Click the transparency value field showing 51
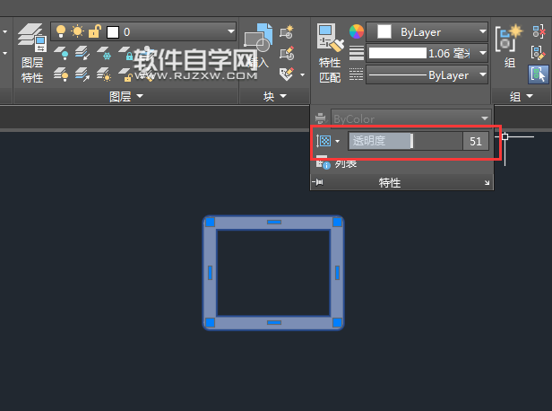The image size is (552, 411). pos(475,141)
